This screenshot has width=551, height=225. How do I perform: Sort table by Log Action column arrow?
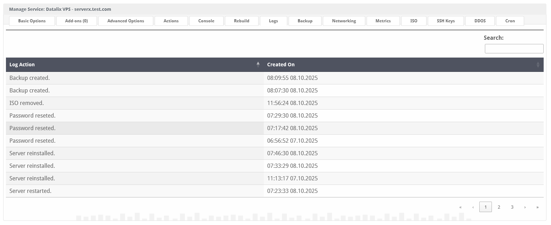tap(258, 65)
